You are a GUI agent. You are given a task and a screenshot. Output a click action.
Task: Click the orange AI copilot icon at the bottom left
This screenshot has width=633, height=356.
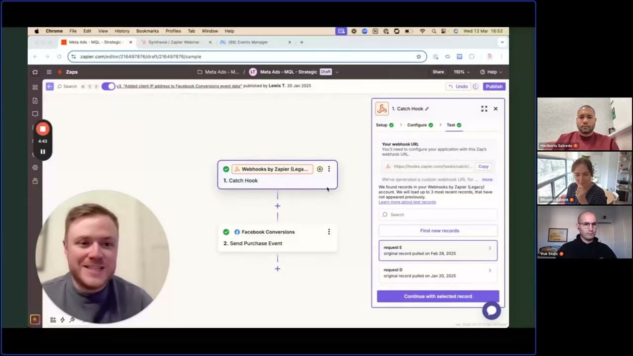(x=35, y=320)
